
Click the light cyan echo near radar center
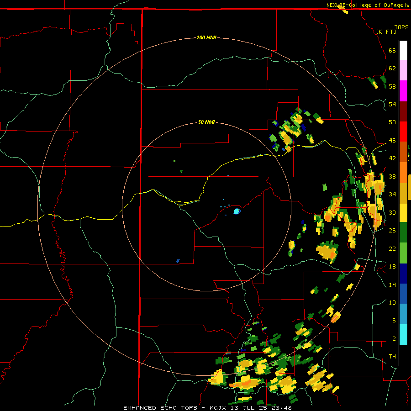click(237, 211)
